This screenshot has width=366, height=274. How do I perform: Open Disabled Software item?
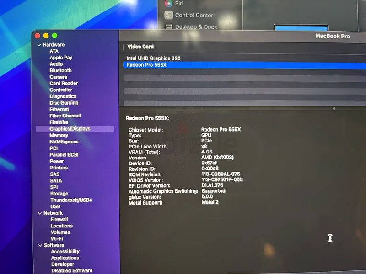pos(72,271)
